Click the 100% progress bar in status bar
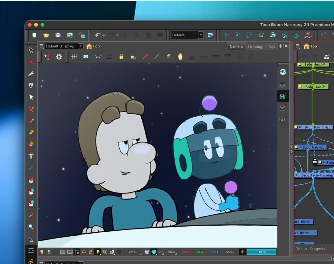The image size is (334, 264). coord(261,252)
